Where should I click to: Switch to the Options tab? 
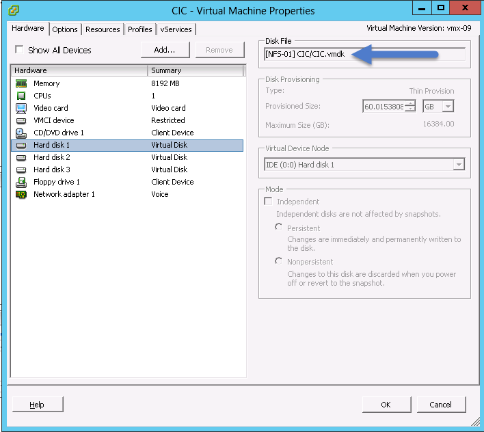pyautogui.click(x=65, y=29)
